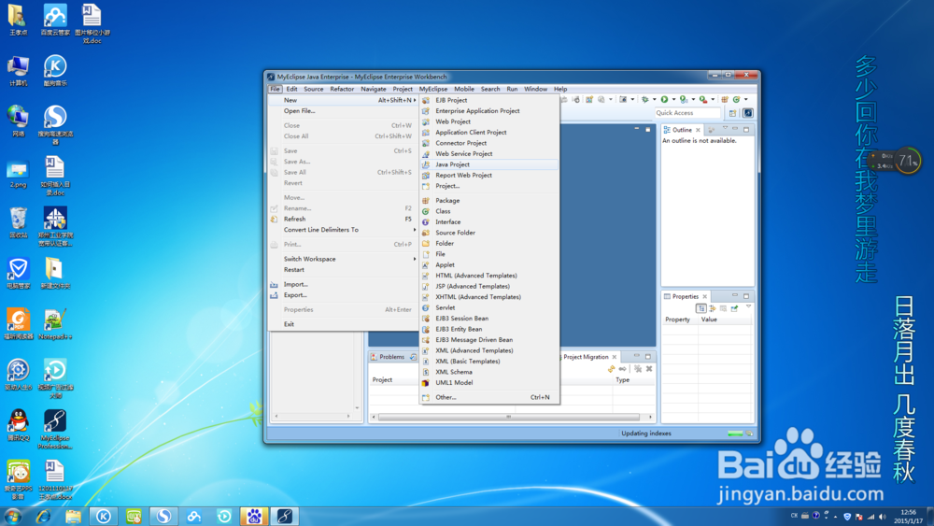This screenshot has height=526, width=934.
Task: Open the Refactor menu
Action: pyautogui.click(x=342, y=89)
